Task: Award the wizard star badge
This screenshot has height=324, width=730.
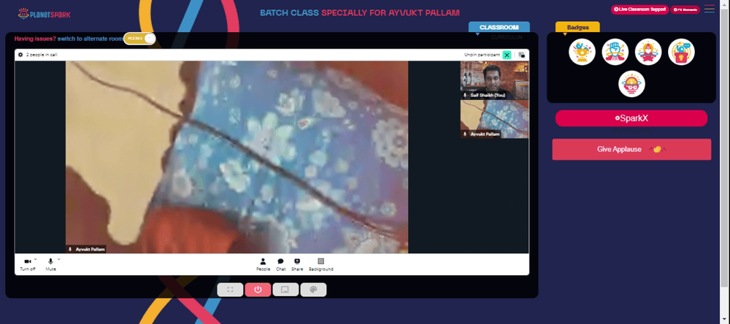Action: click(x=648, y=52)
